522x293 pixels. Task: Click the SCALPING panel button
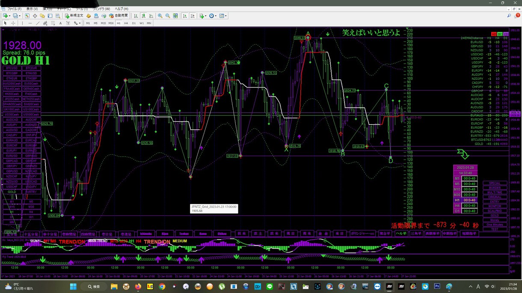(x=495, y=211)
